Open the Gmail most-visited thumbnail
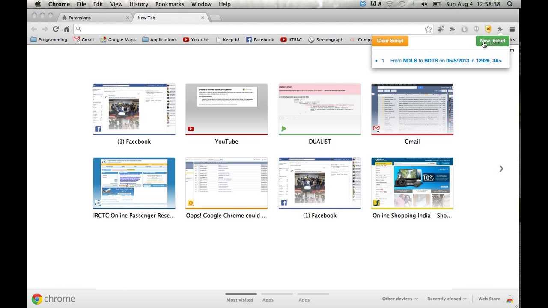The image size is (548, 308). 412,110
